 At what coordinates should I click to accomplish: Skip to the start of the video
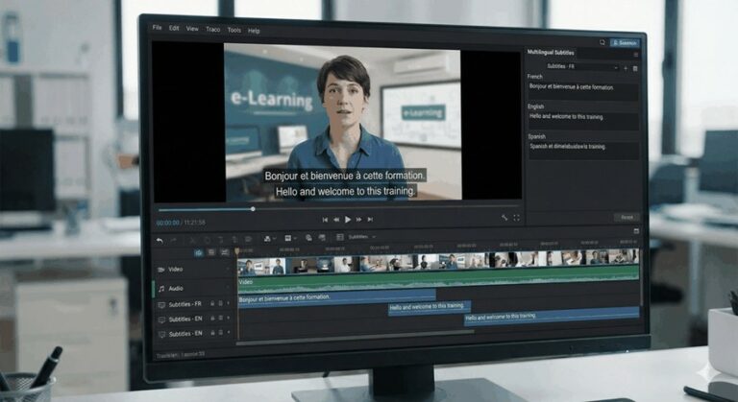point(325,220)
